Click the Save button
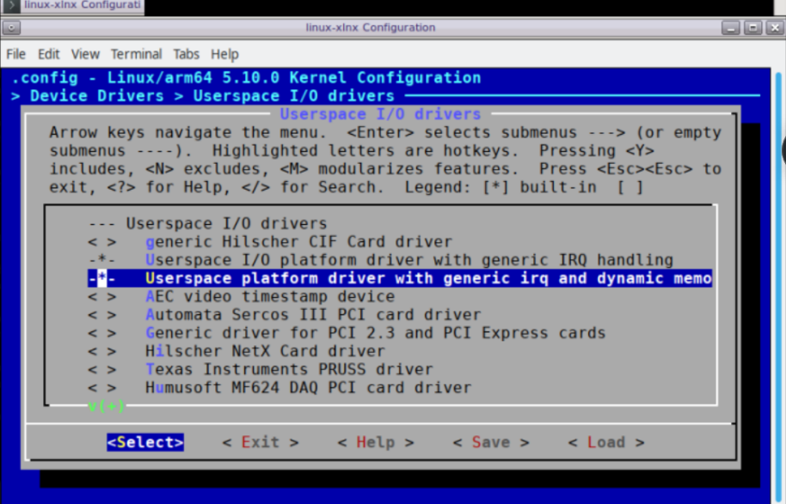 pos(491,442)
